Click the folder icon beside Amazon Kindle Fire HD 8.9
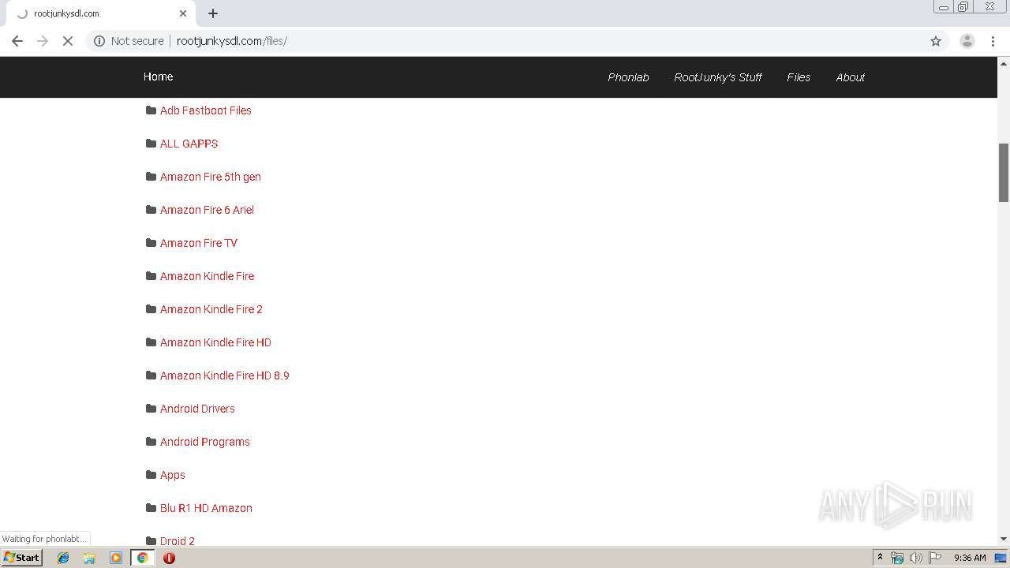Viewport: 1010px width, 568px height. click(151, 376)
